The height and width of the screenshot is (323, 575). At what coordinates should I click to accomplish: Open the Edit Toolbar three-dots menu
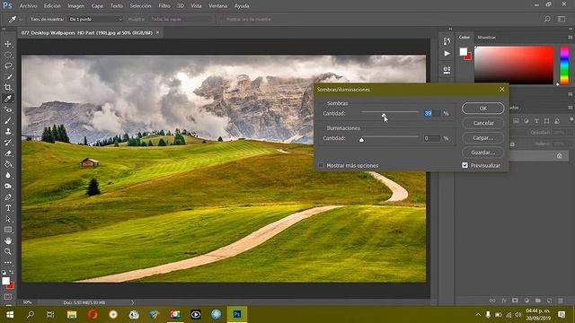(8, 263)
